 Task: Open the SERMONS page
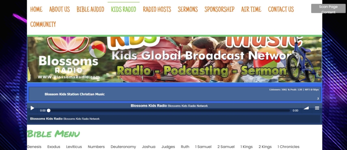[188, 10]
